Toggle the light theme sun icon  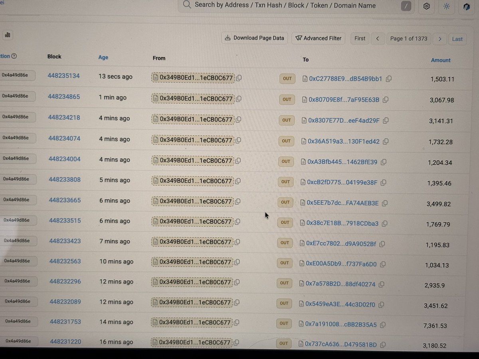(x=447, y=6)
